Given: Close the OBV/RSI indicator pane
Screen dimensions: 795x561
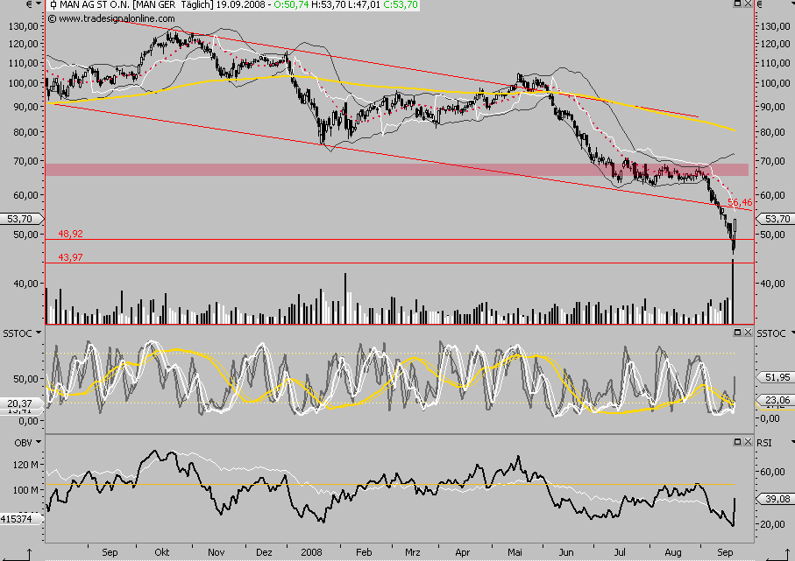Looking at the screenshot, I should tap(748, 441).
